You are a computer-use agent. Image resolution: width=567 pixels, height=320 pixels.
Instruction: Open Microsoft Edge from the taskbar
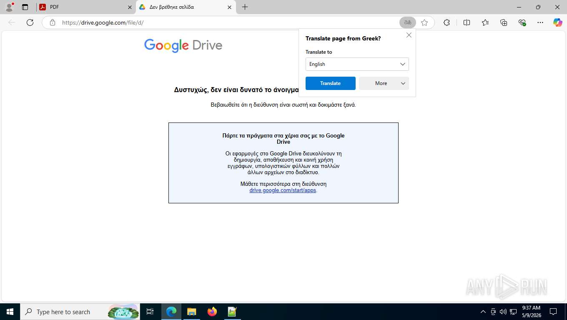171,312
